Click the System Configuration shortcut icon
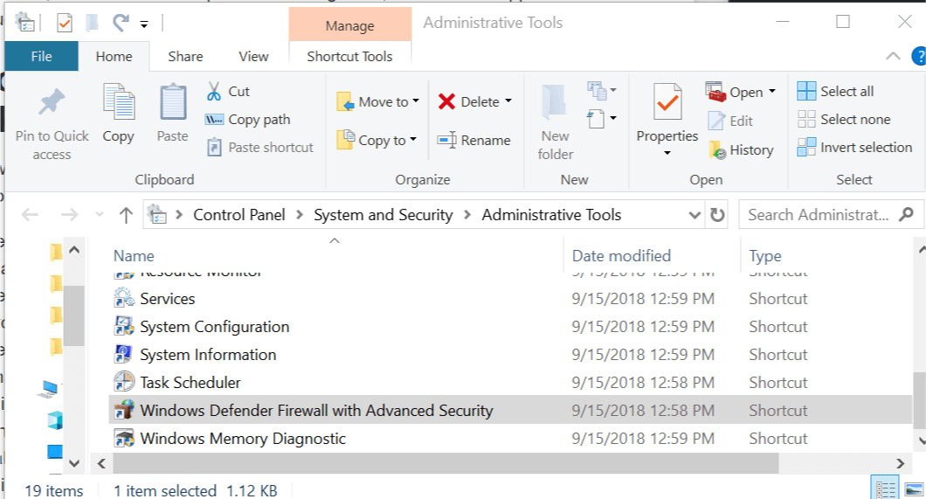926x499 pixels. pos(124,326)
